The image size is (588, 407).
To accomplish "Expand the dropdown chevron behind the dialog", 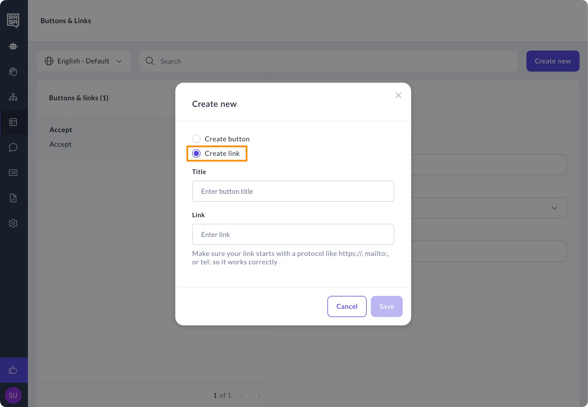I will click(554, 208).
